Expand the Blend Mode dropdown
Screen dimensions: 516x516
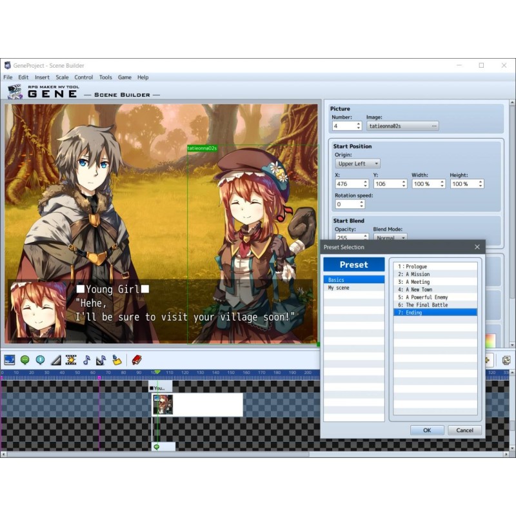pos(390,238)
